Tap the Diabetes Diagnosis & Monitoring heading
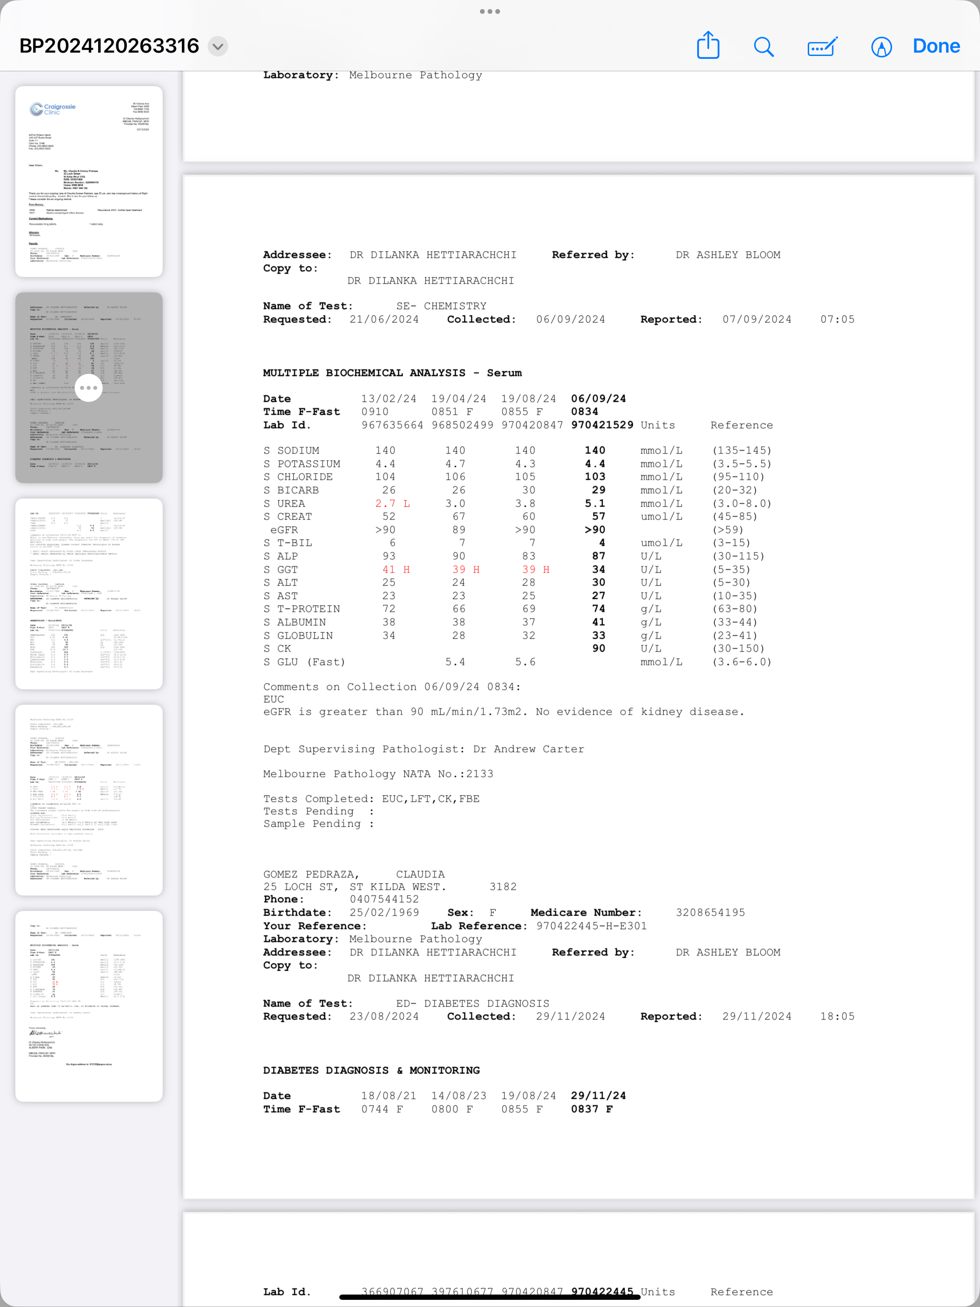Viewport: 980px width, 1307px height. [x=371, y=1070]
